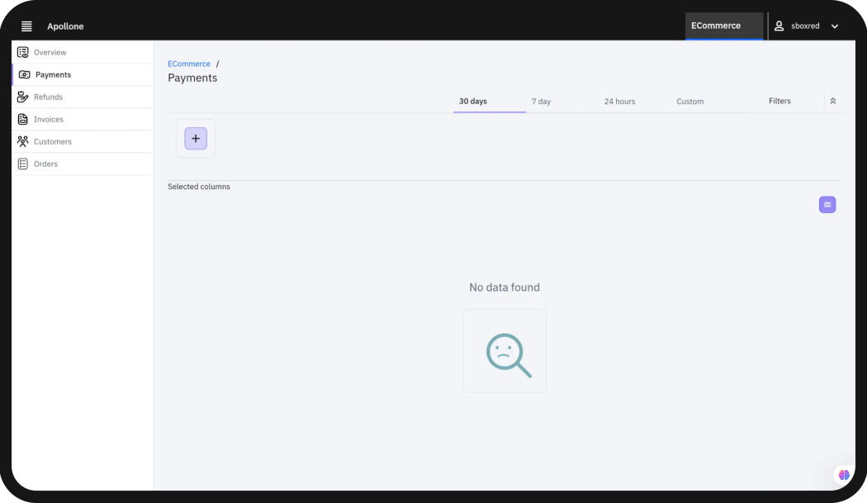Click the plus button to add a filter
Viewport: 867px width, 503px height.
click(x=195, y=138)
